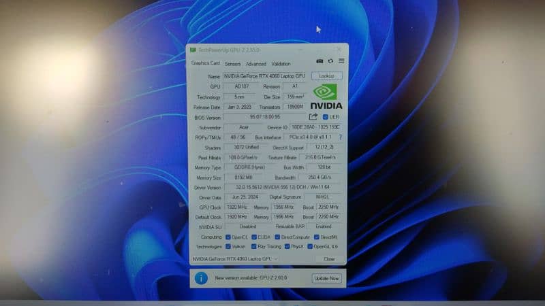Toggle the OpenCL checkbox
This screenshot has width=545, height=306.
click(x=228, y=237)
